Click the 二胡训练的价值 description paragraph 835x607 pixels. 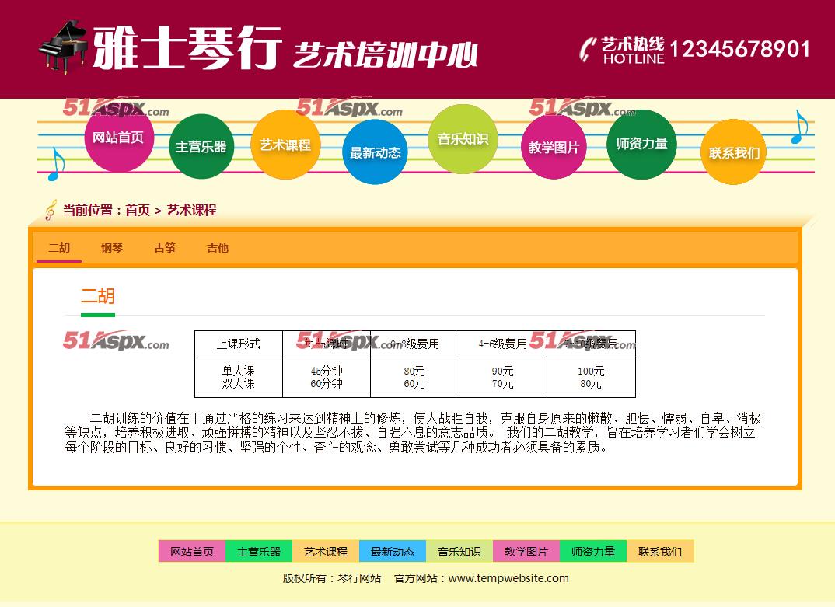414,432
